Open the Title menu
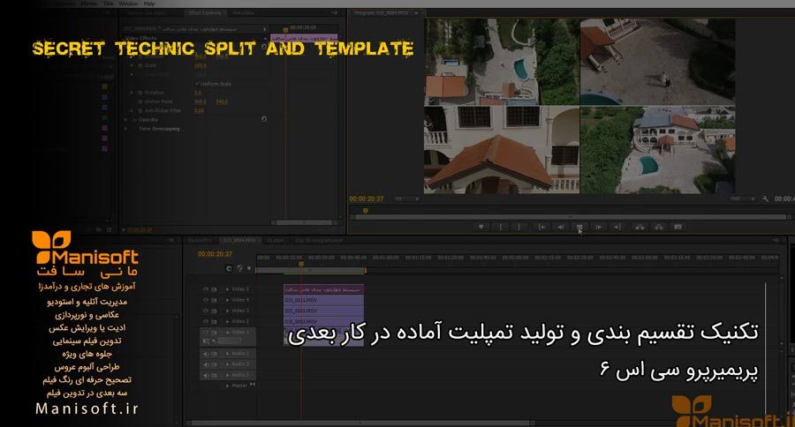 pyautogui.click(x=108, y=4)
